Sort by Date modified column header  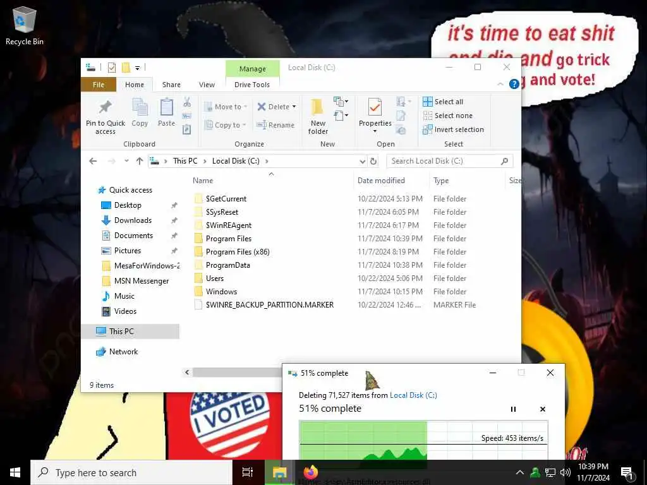[x=381, y=180]
